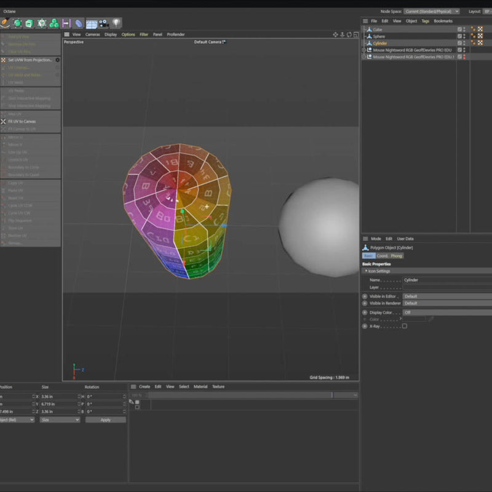This screenshot has height=492, width=492.
Task: Click the editor visibility dot for the Sphere object
Action: tap(463, 35)
